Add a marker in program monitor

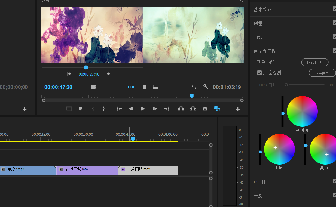80,109
